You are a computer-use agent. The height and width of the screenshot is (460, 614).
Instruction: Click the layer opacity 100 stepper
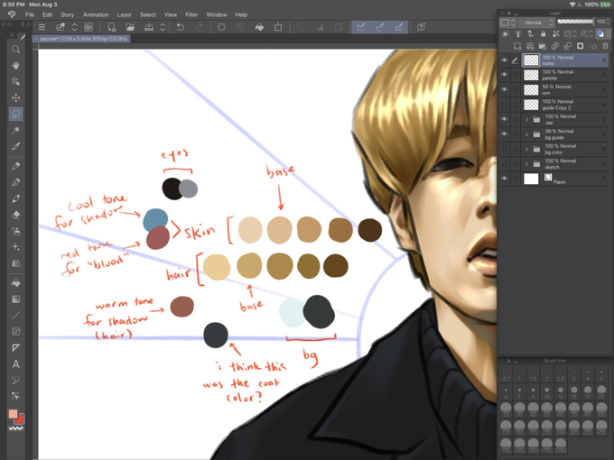coord(609,22)
